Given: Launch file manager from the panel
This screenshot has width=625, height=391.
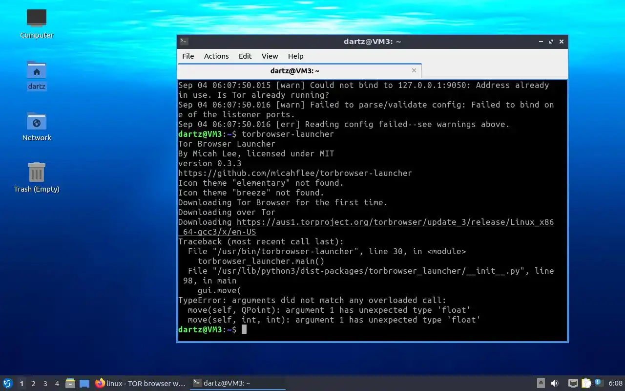Looking at the screenshot, I should pos(70,384).
